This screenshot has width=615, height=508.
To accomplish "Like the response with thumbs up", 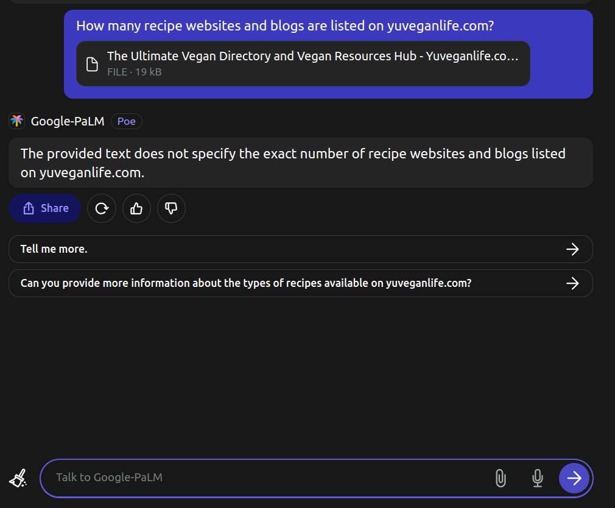I will coord(136,208).
